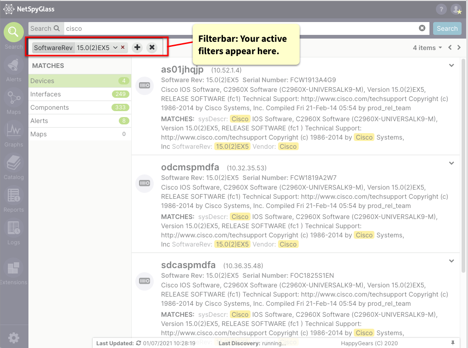Clear the search field text

pyautogui.click(x=422, y=28)
